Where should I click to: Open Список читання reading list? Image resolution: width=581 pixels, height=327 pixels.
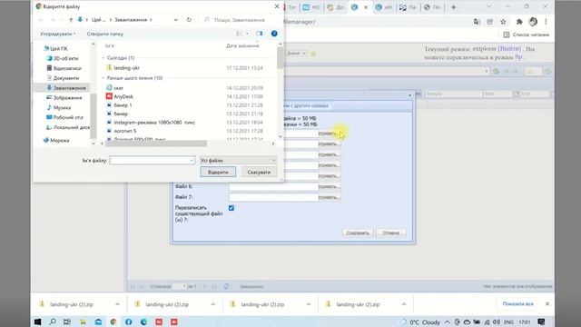[x=527, y=35]
